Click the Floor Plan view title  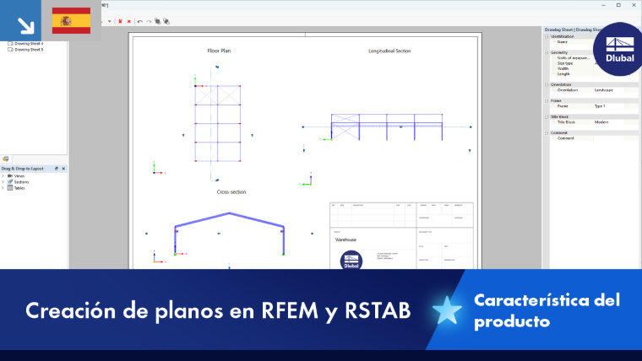pyautogui.click(x=219, y=51)
